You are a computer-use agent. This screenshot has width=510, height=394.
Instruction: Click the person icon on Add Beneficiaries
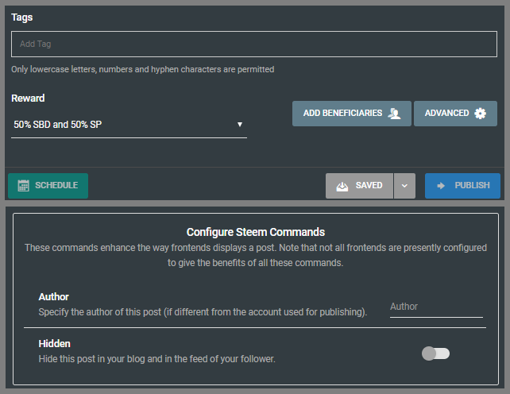(x=395, y=114)
